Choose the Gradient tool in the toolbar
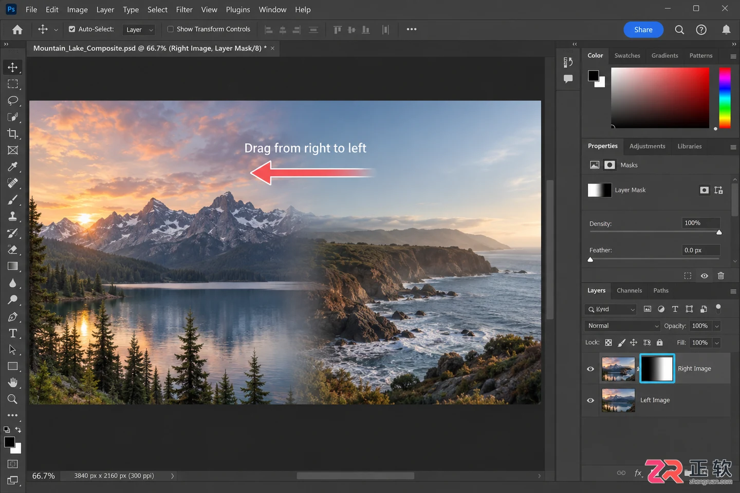 pyautogui.click(x=13, y=266)
